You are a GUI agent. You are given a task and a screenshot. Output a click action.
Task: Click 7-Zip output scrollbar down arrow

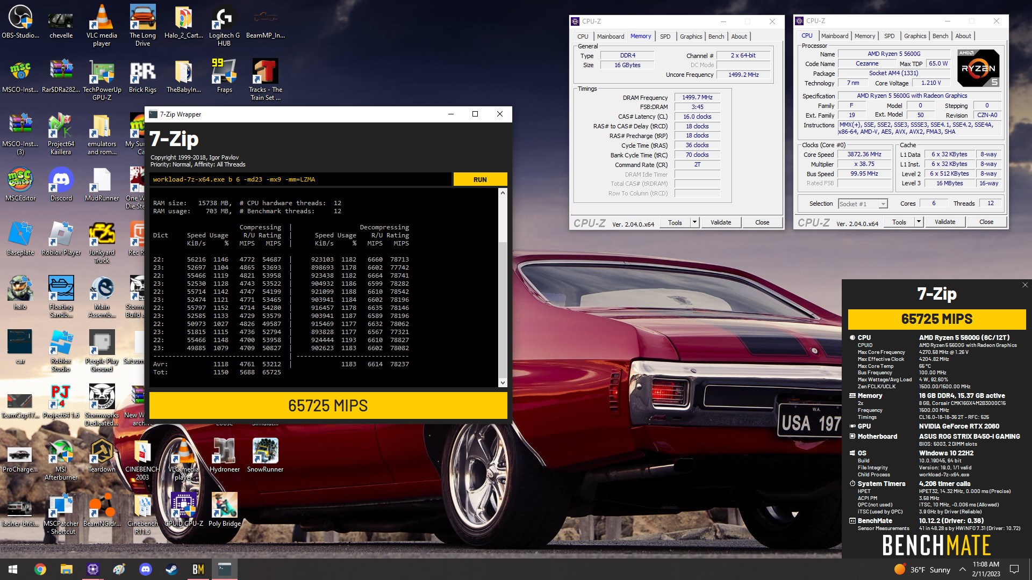click(503, 383)
